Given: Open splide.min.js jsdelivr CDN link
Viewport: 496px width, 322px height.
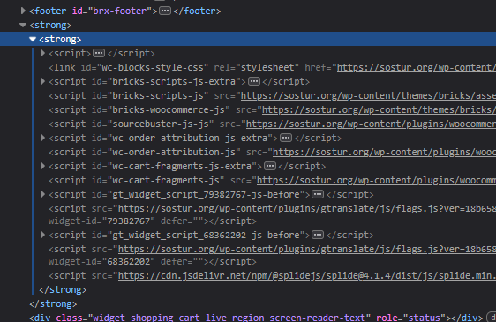Looking at the screenshot, I should coord(307,276).
